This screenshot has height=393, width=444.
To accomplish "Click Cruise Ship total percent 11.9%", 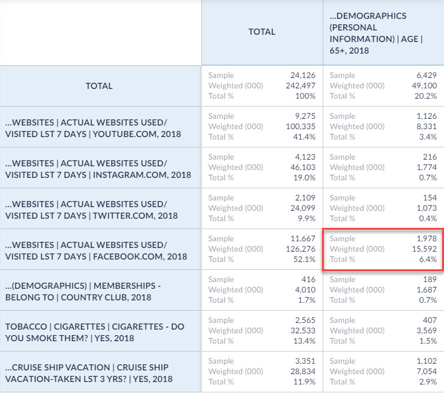I will coord(304,381).
